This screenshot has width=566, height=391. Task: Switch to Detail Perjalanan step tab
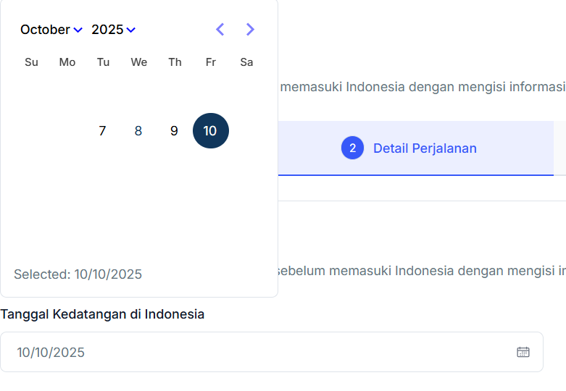[425, 148]
